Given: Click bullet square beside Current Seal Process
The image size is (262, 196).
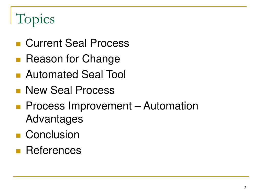Looking at the screenshot, I should point(18,44).
